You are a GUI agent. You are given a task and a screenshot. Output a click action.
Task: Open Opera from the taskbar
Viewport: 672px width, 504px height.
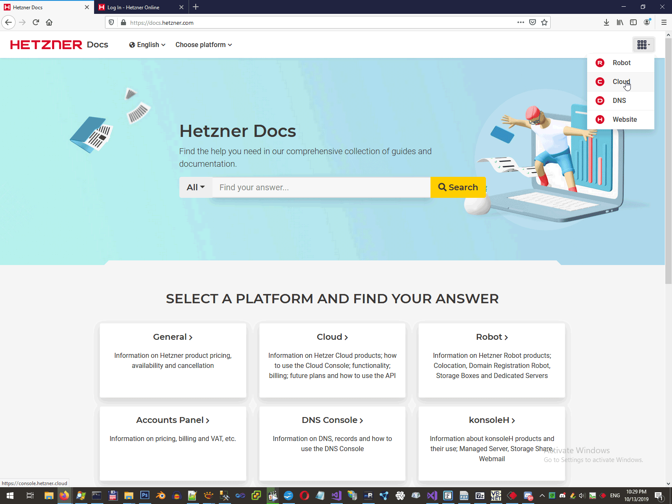[x=304, y=496]
